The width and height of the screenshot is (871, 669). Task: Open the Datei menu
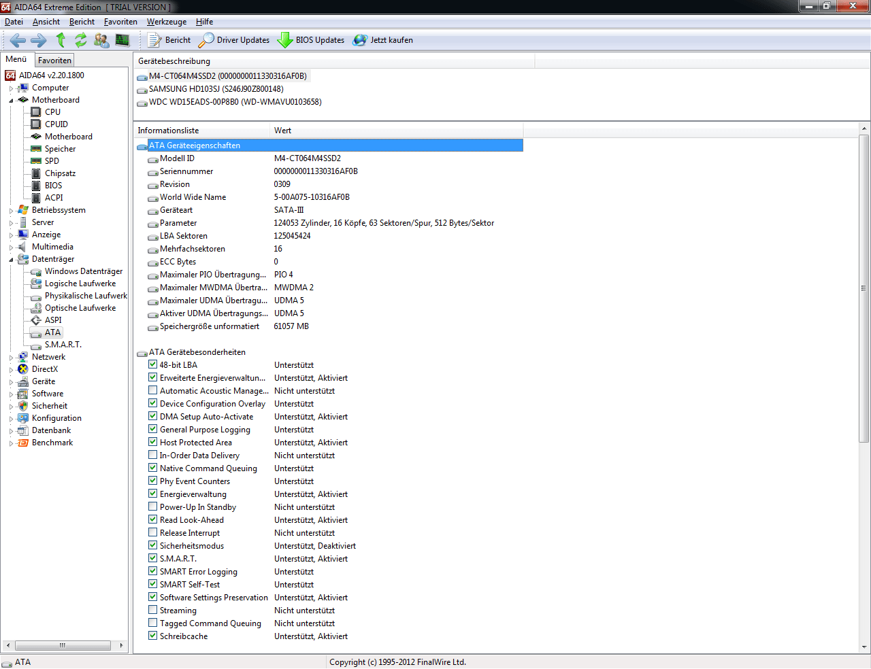(x=14, y=22)
